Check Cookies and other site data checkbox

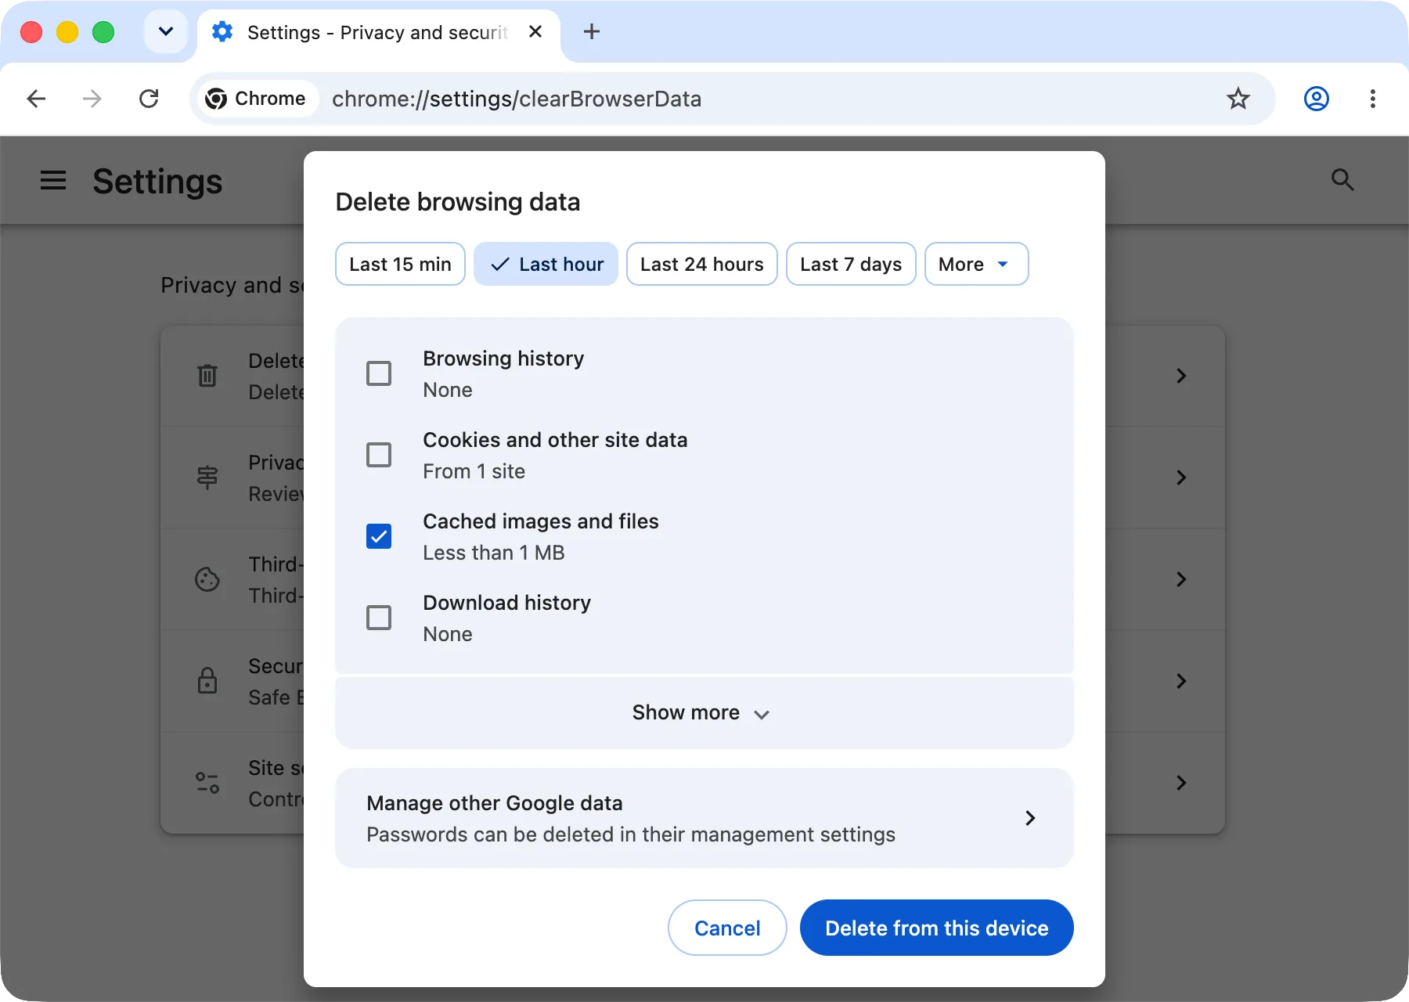379,455
